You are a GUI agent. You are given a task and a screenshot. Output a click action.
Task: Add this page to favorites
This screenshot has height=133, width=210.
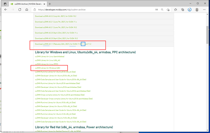(168, 9)
